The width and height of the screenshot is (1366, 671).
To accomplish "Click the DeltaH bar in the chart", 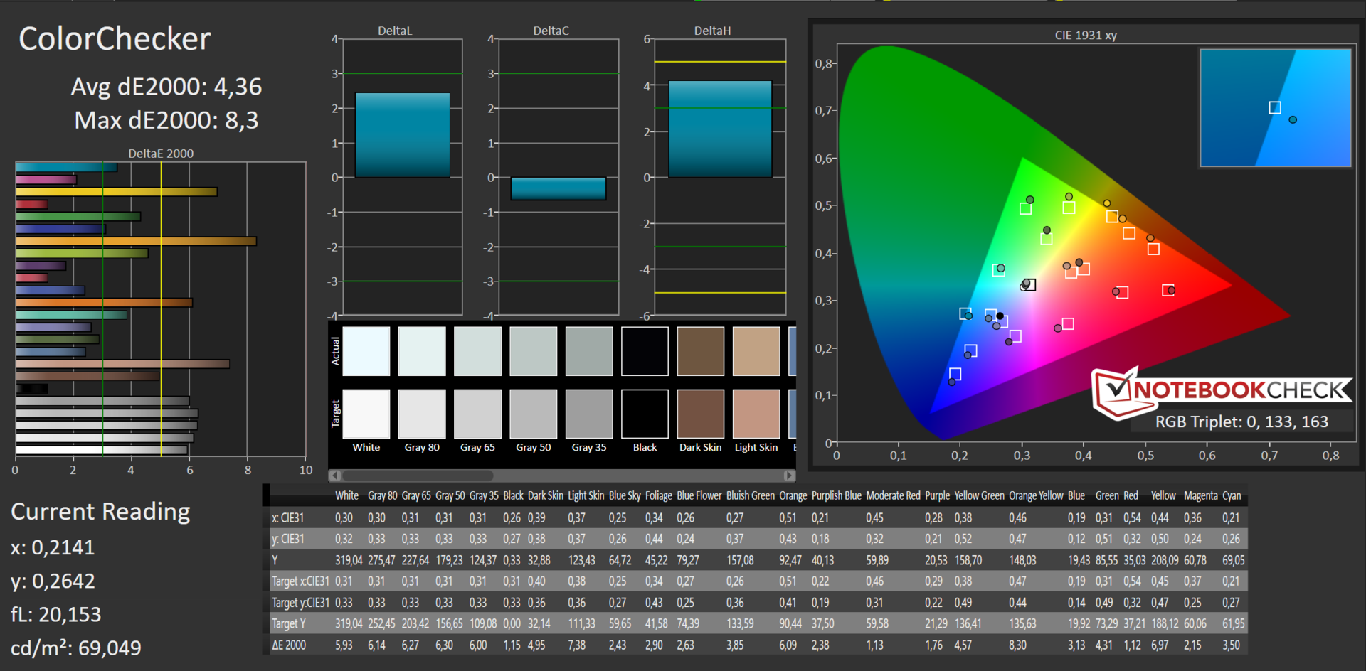I will pyautogui.click(x=719, y=129).
